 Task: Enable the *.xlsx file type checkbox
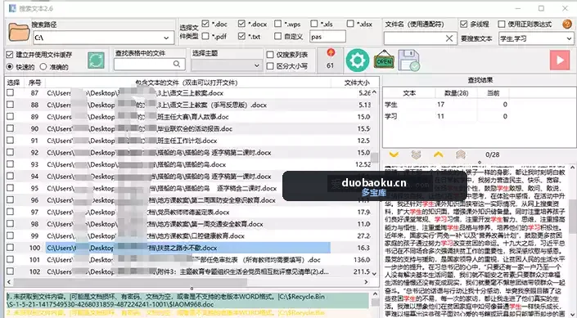point(350,24)
